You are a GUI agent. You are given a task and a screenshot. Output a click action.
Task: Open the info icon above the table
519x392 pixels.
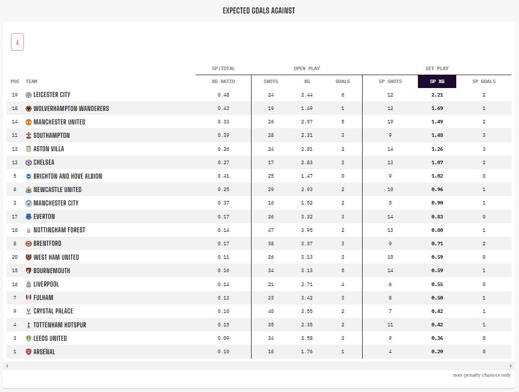(x=17, y=42)
